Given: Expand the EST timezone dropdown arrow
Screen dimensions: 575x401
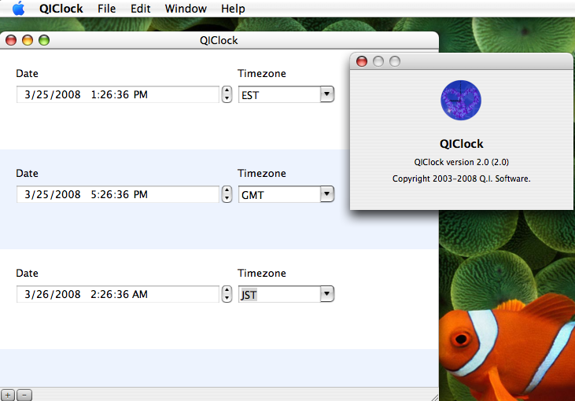Looking at the screenshot, I should 326,94.
